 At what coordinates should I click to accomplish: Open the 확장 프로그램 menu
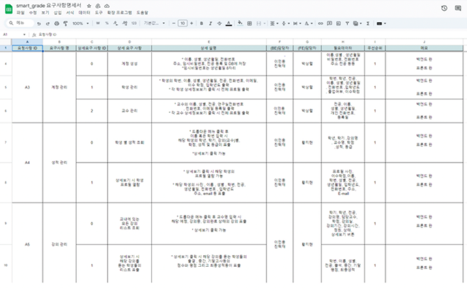(x=119, y=12)
